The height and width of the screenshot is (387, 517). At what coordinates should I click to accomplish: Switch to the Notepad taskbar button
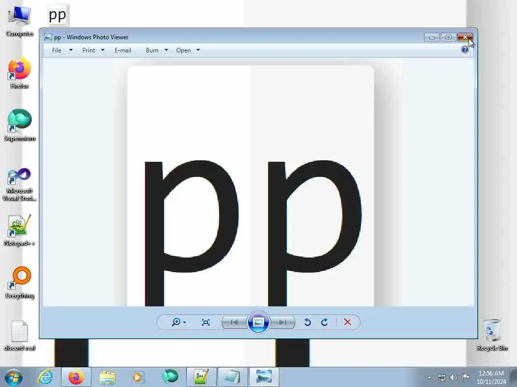(232, 377)
